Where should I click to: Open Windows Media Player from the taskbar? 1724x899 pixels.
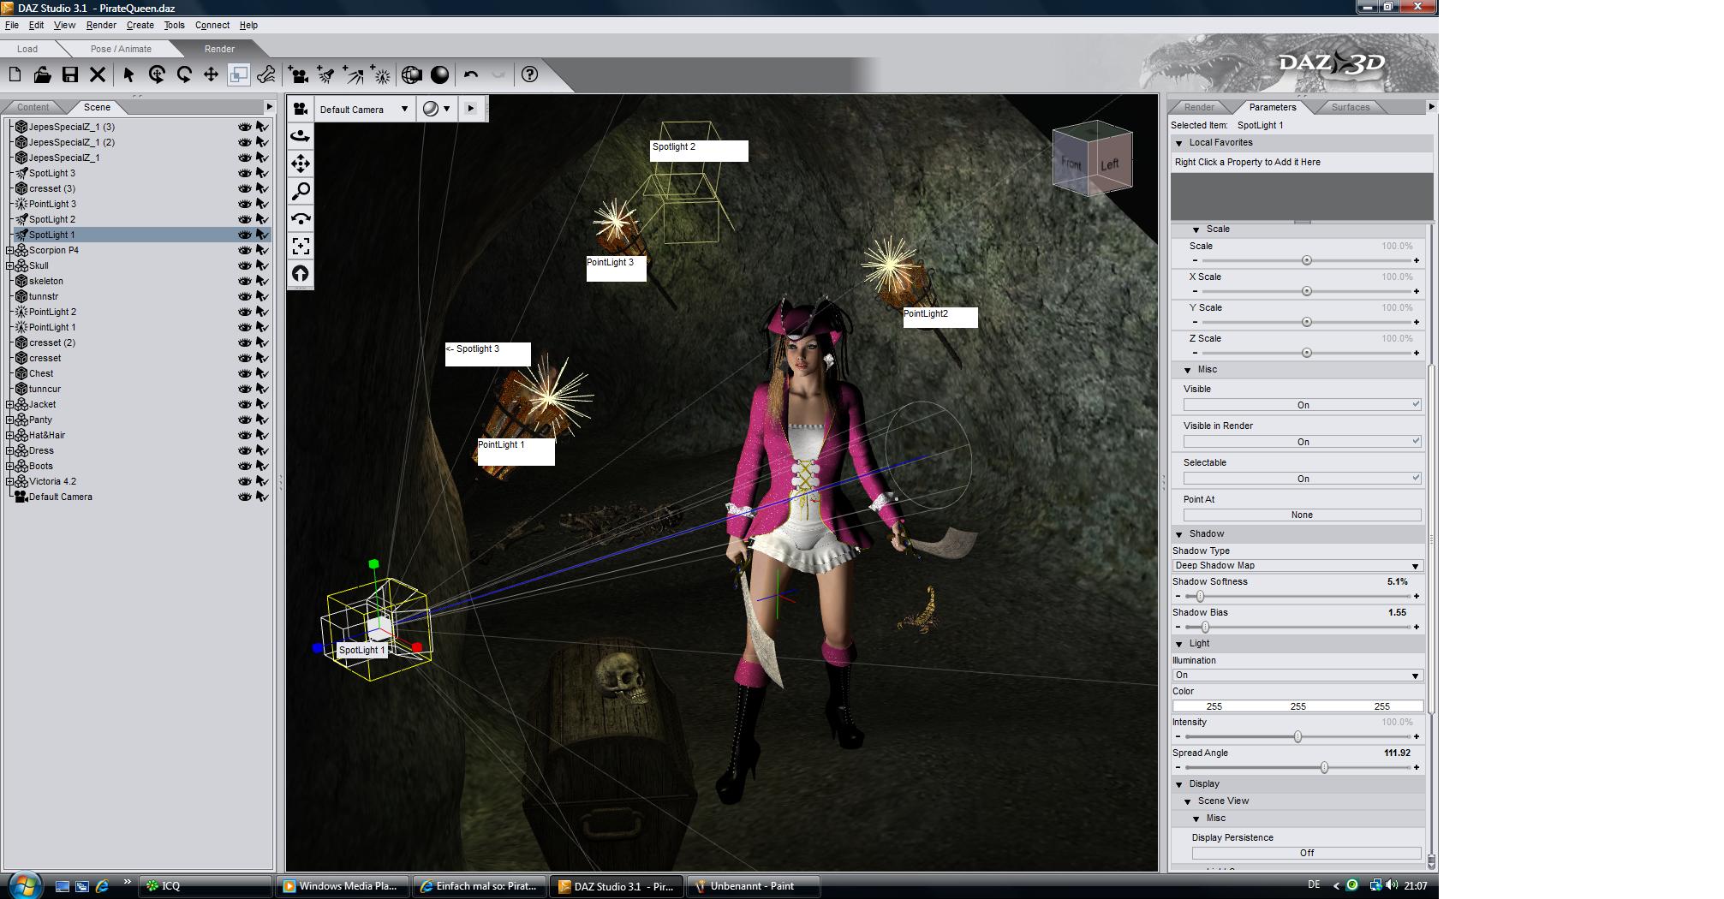342,886
